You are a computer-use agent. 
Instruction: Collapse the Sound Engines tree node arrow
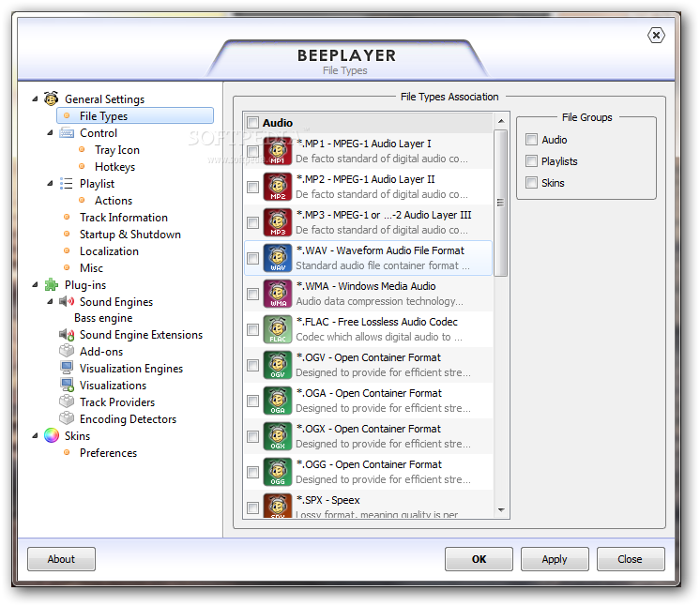coord(50,302)
